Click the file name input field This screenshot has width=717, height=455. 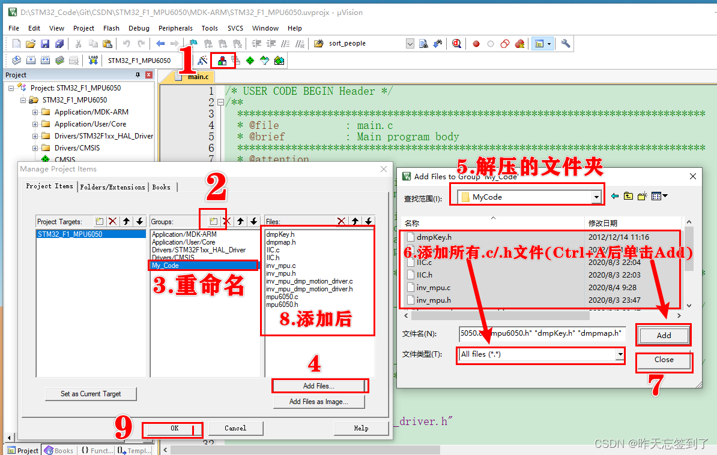[x=542, y=333]
